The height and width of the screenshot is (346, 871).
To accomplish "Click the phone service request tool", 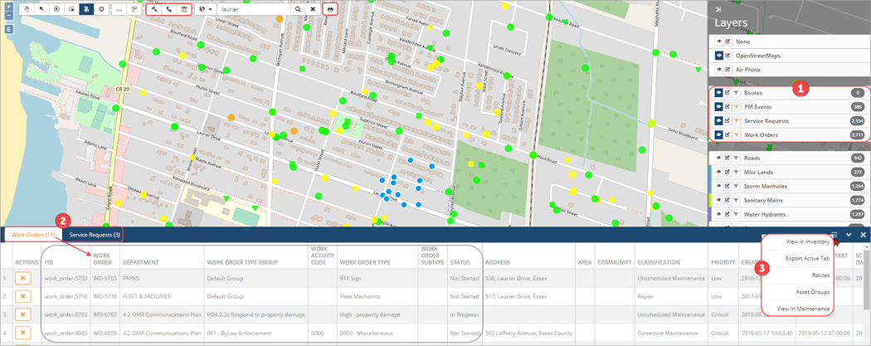I will 169,8.
